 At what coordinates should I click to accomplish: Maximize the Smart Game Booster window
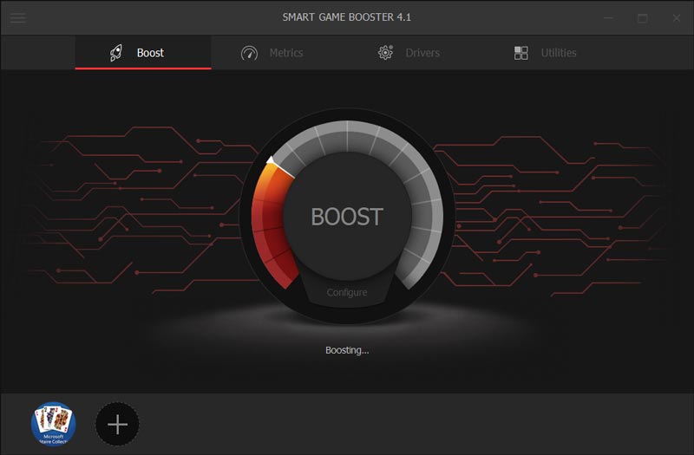click(643, 18)
